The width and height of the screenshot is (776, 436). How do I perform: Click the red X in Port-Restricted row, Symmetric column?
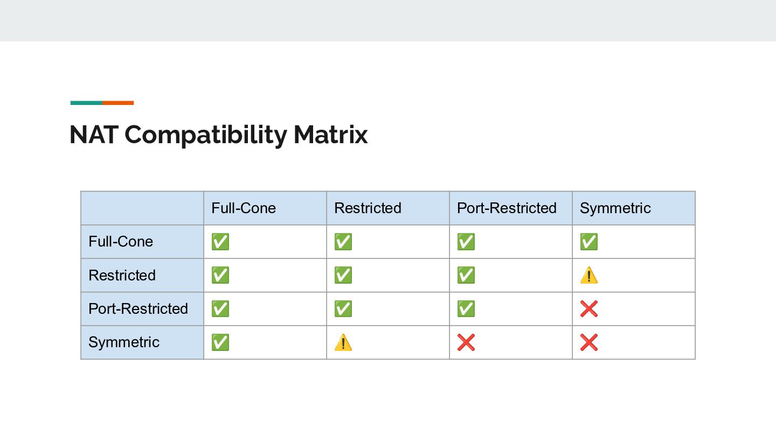point(588,309)
